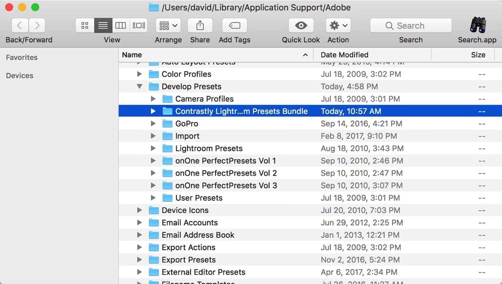Expand the Device Icons folder
Screen dimensions: 502x284
139,210
